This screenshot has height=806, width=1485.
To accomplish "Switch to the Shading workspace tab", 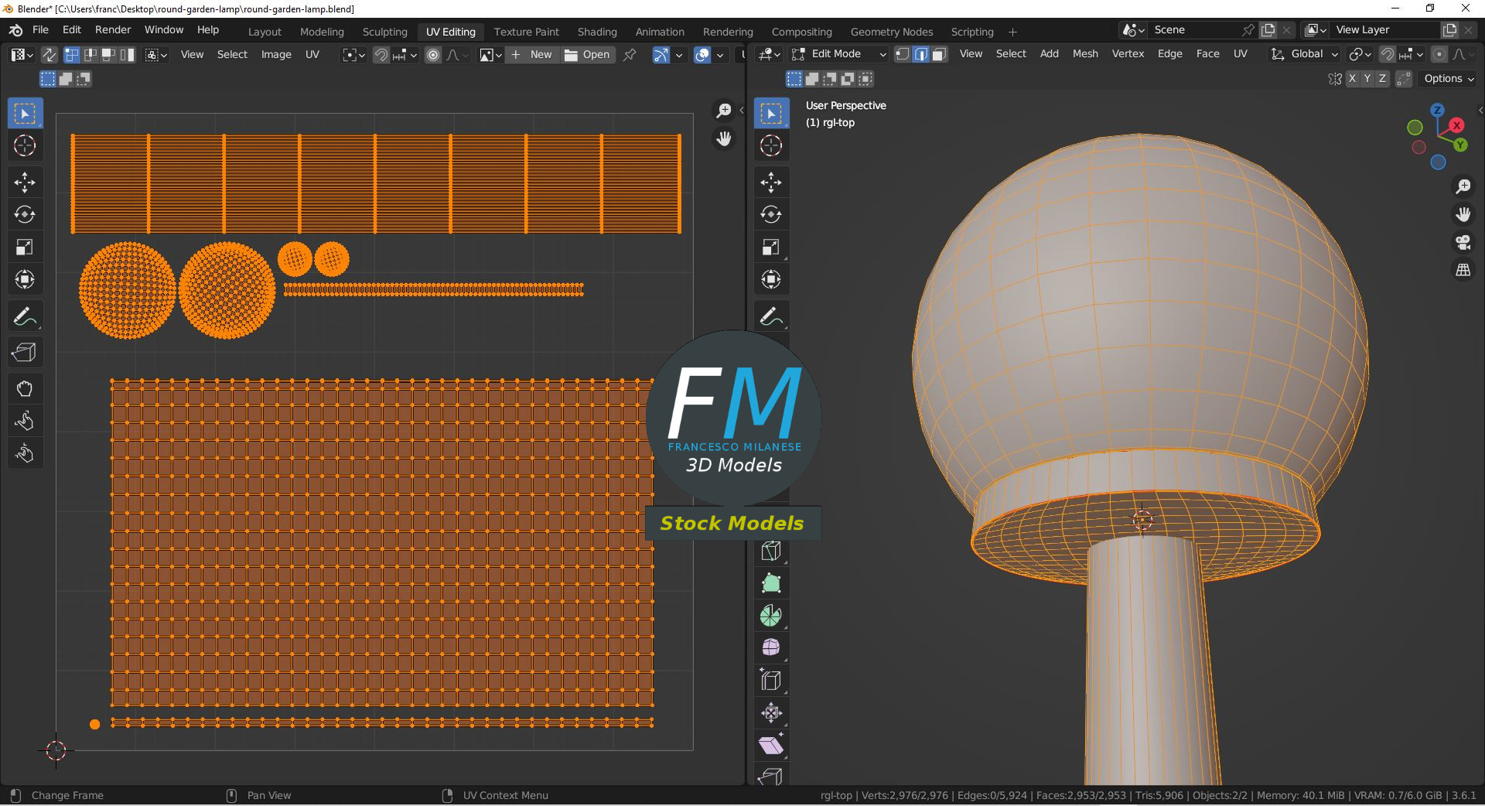I will pos(597,32).
